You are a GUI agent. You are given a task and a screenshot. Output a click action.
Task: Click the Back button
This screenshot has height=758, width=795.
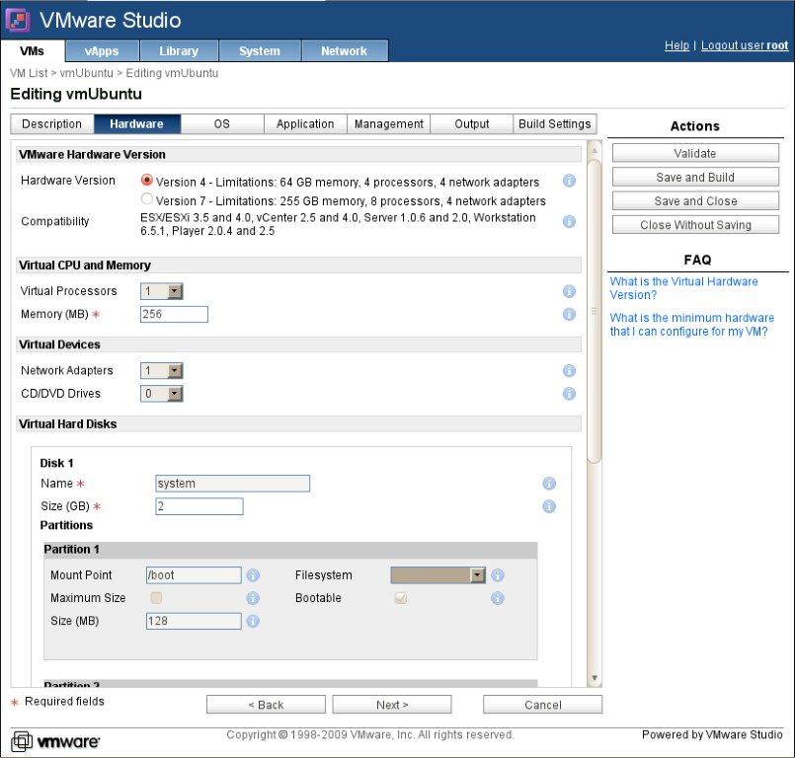(267, 705)
